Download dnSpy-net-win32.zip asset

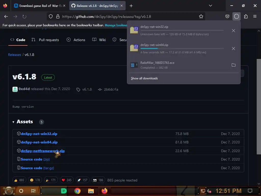(x=39, y=134)
